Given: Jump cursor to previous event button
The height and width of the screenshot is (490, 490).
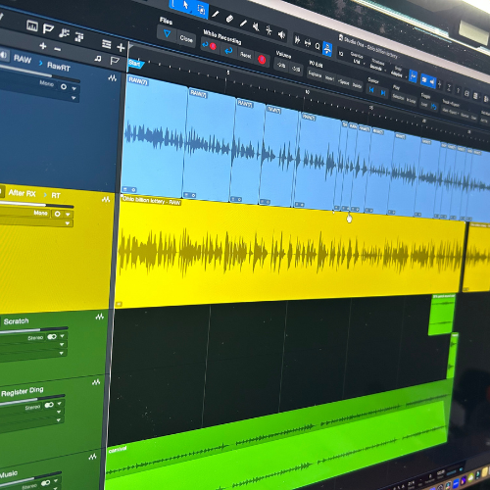Looking at the screenshot, I should [371, 89].
